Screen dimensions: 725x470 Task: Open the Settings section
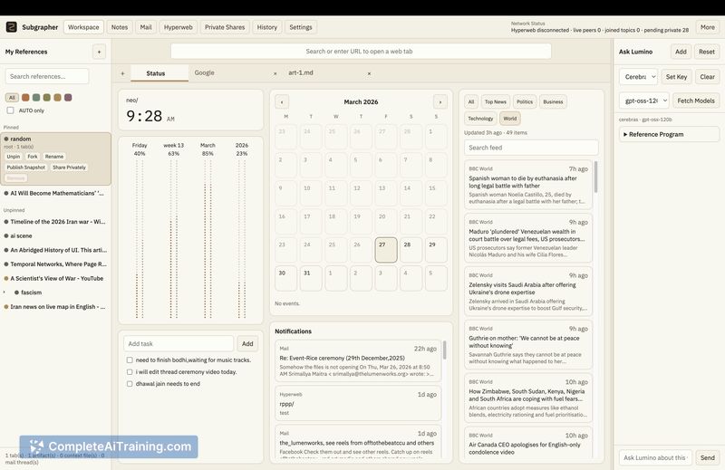point(301,27)
